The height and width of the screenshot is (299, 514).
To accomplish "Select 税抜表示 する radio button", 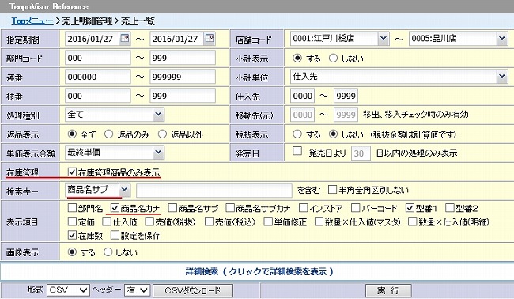I will click(297, 134).
